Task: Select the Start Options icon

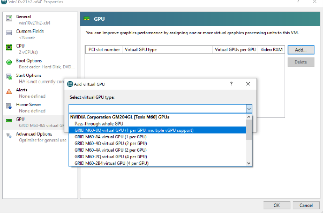Action: (x=9, y=77)
